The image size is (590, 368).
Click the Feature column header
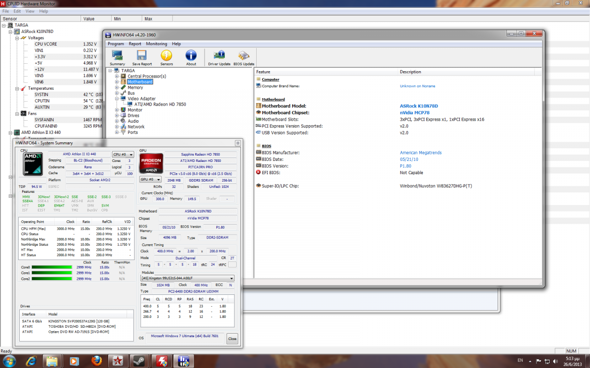[x=326, y=72]
